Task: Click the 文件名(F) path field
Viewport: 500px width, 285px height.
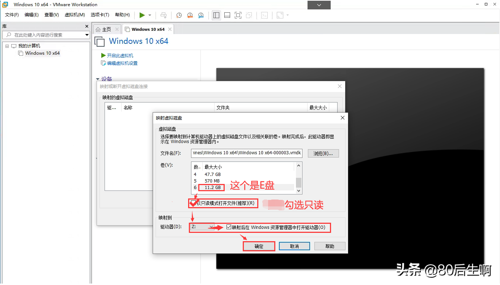Action: (x=247, y=153)
